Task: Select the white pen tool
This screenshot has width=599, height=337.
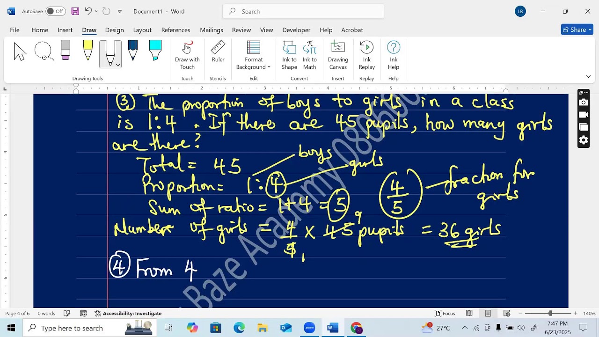Action: 110,53
